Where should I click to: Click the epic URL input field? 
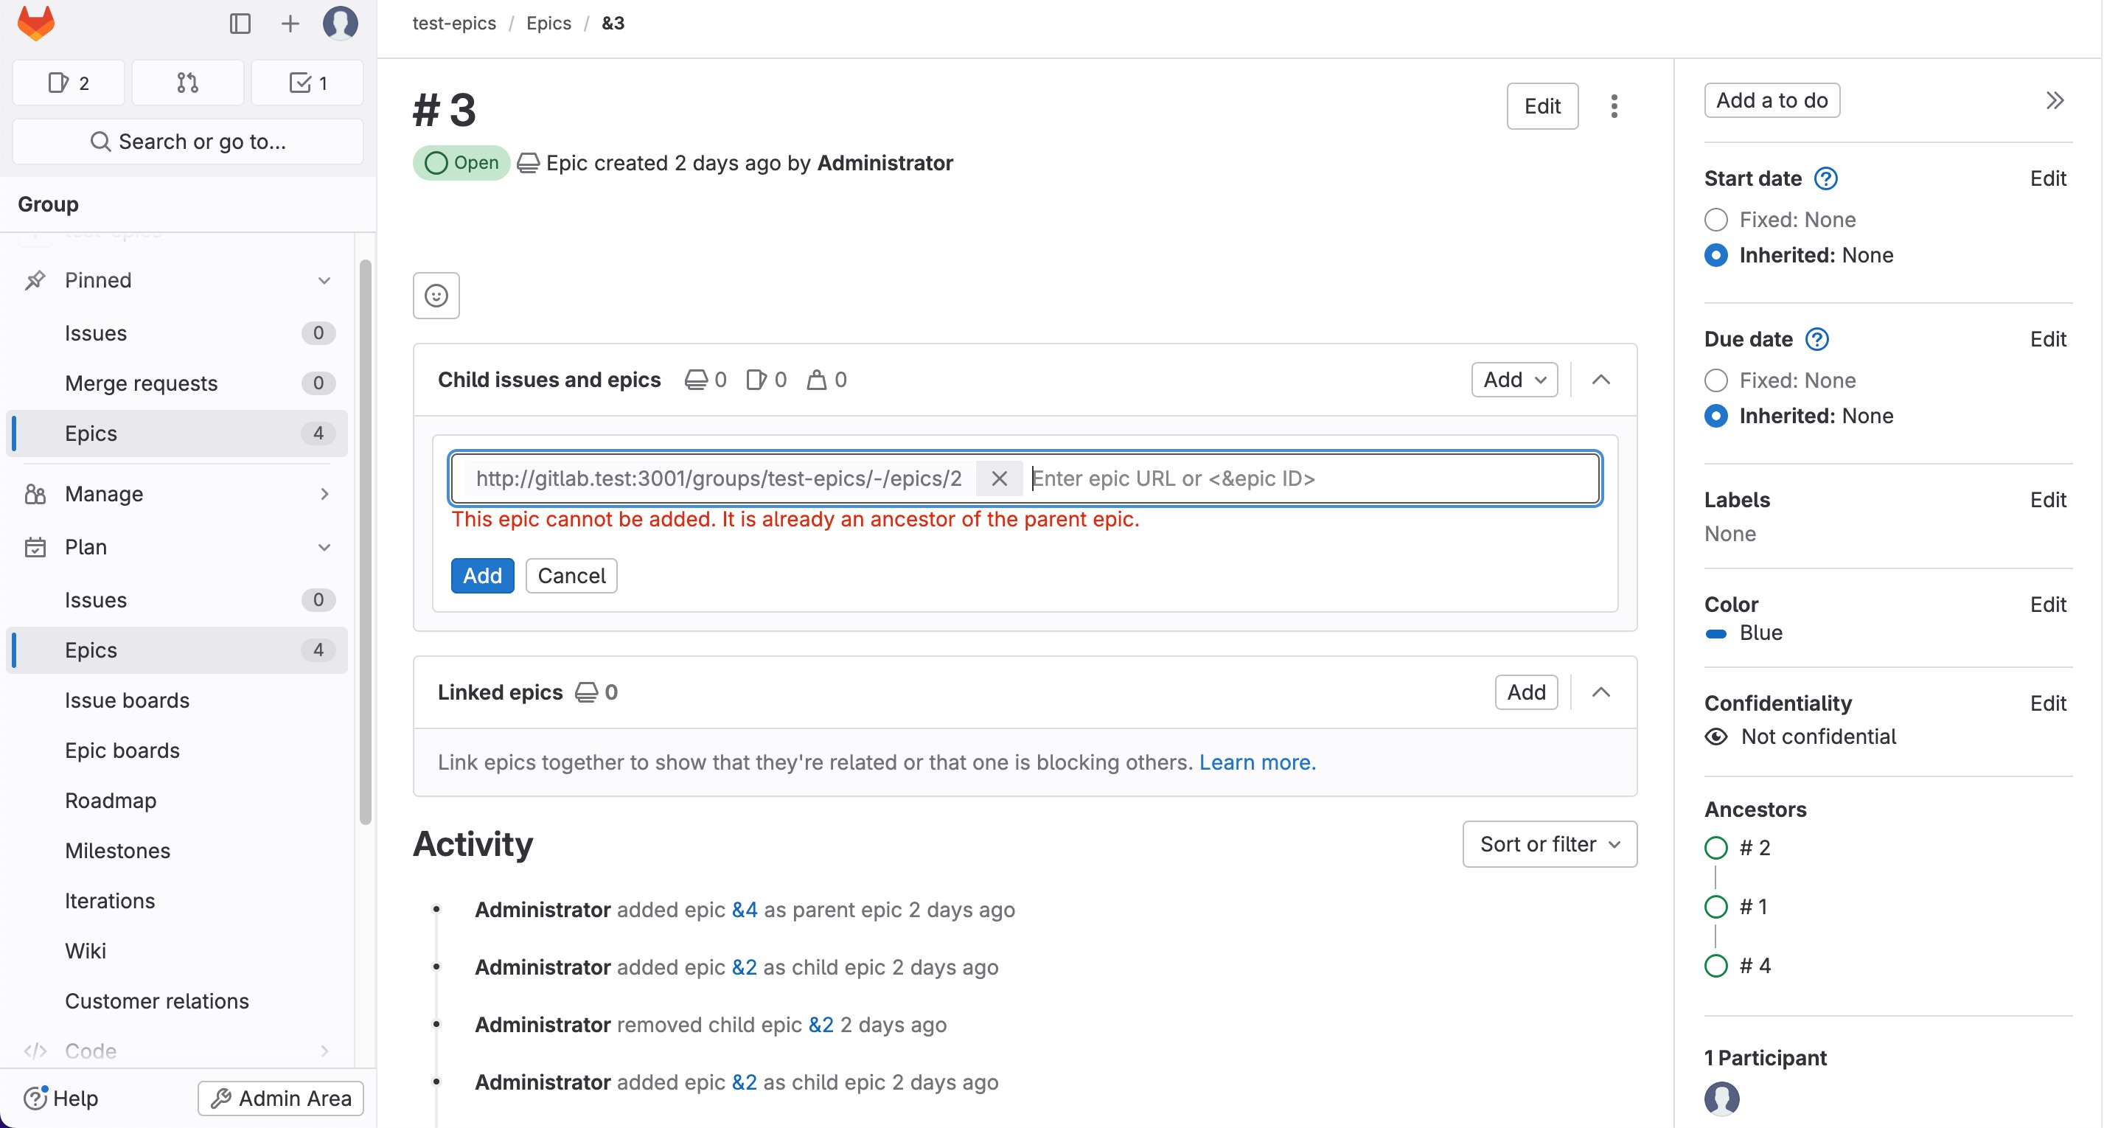(x=1307, y=478)
